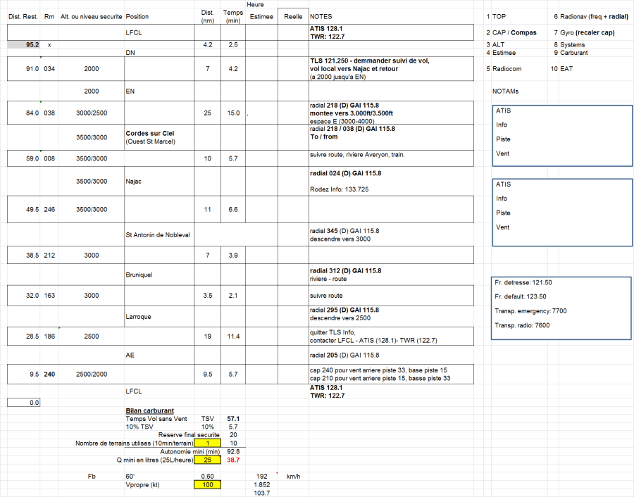Viewport: 634px width, 497px height.
Task: Click the Reelle column header cell
Action: [x=292, y=15]
